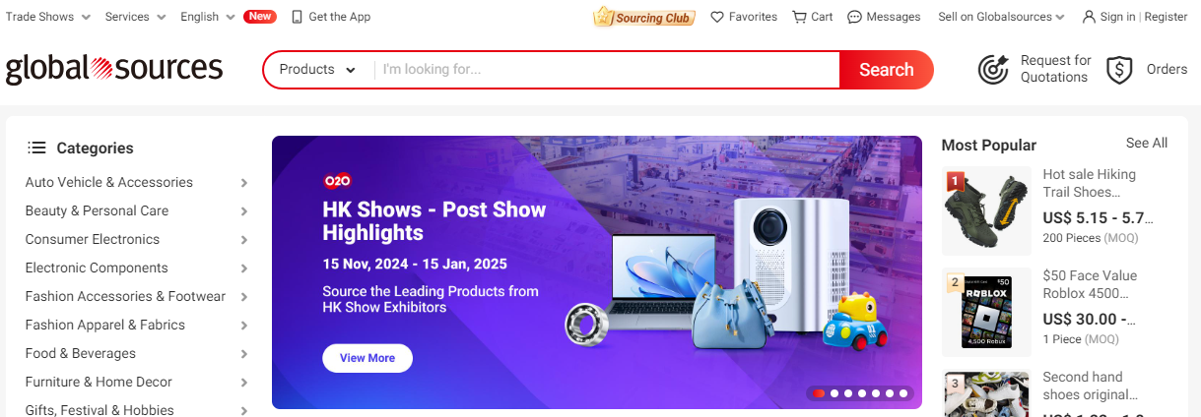Click the I'm looking for search field
Image resolution: width=1201 pixels, height=417 pixels.
(x=606, y=70)
